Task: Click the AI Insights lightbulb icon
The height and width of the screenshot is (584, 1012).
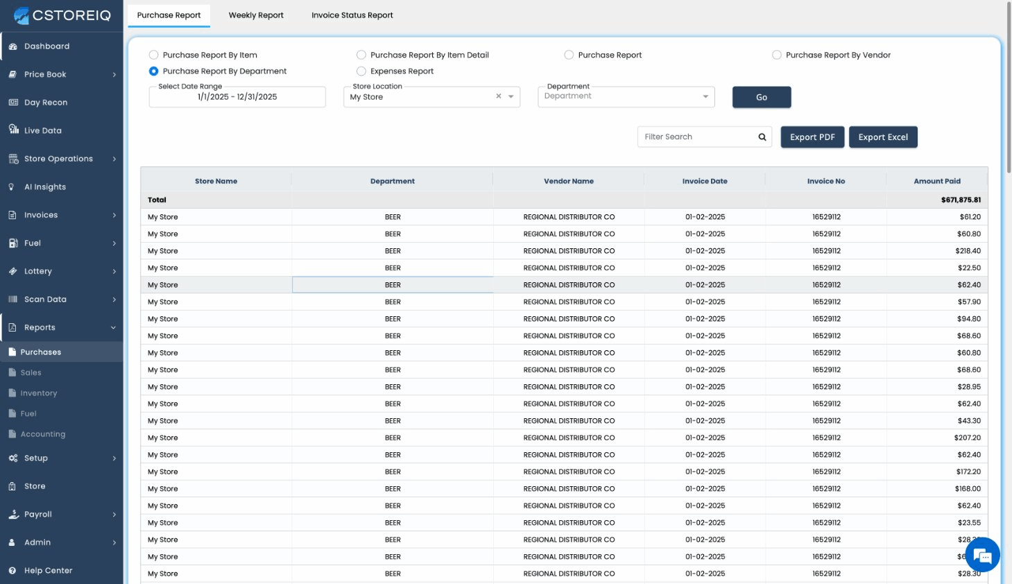Action: tap(12, 187)
